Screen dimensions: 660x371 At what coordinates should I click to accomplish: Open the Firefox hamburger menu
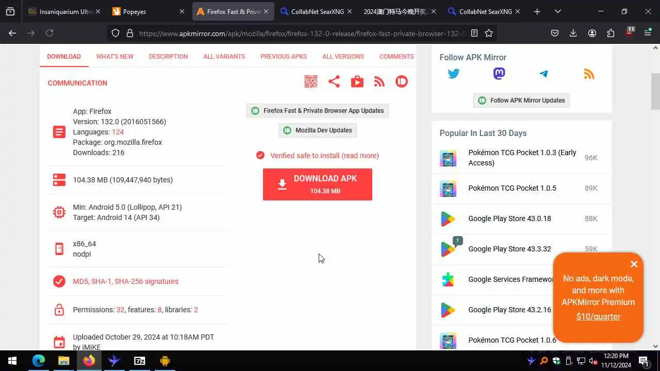pyautogui.click(x=648, y=33)
